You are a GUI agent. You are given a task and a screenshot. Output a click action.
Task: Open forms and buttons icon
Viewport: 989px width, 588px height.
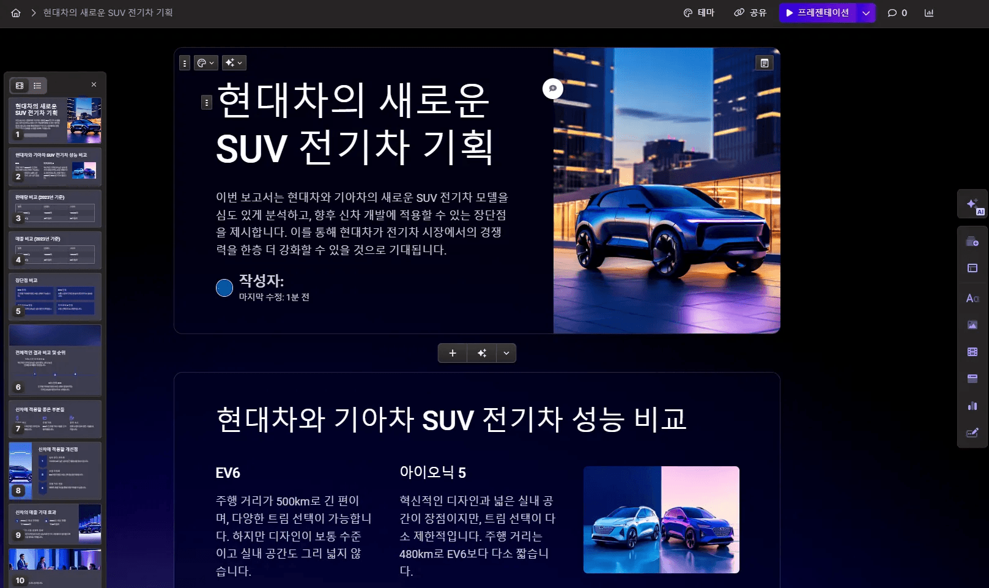tap(972, 433)
